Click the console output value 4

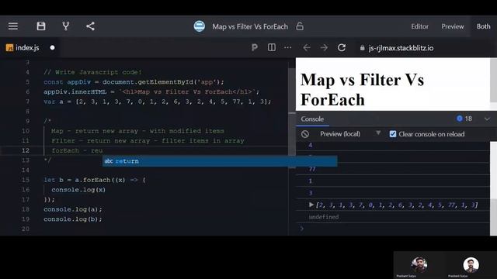[311, 145]
